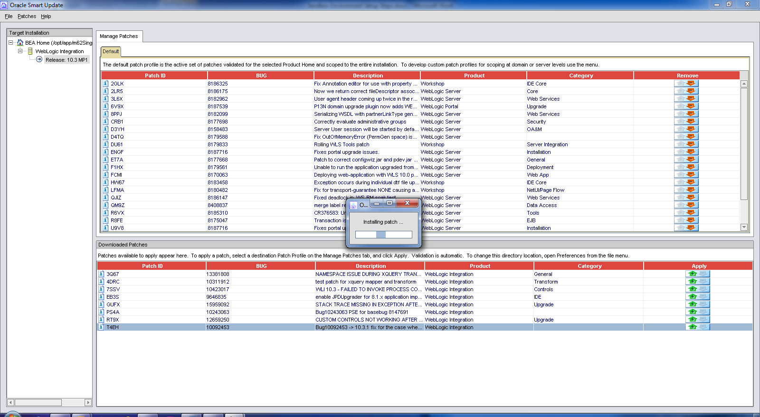The width and height of the screenshot is (760, 417).
Task: Click info icon for patch HW67
Action: point(106,182)
